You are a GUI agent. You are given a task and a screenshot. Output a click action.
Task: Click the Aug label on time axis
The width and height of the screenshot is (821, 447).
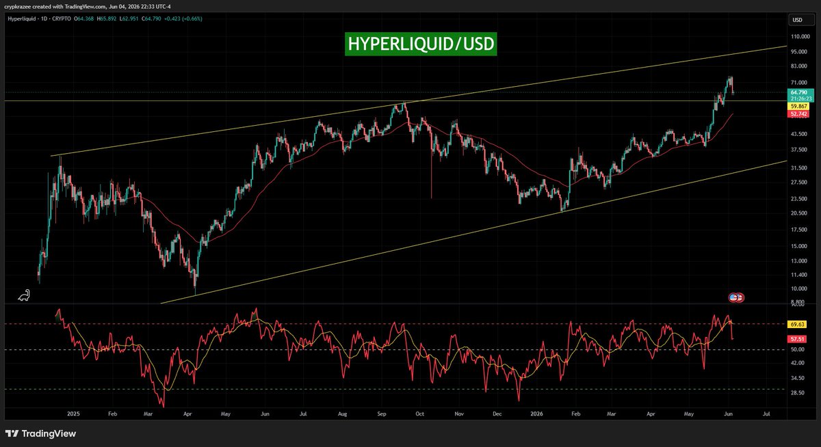[342, 414]
